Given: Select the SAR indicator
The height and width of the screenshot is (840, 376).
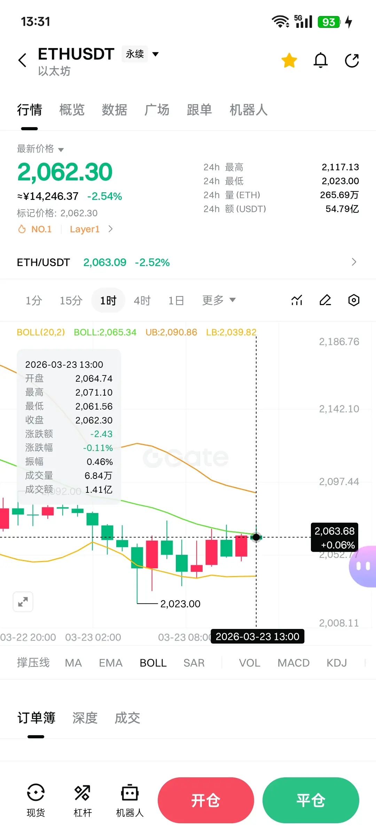Looking at the screenshot, I should 194,663.
